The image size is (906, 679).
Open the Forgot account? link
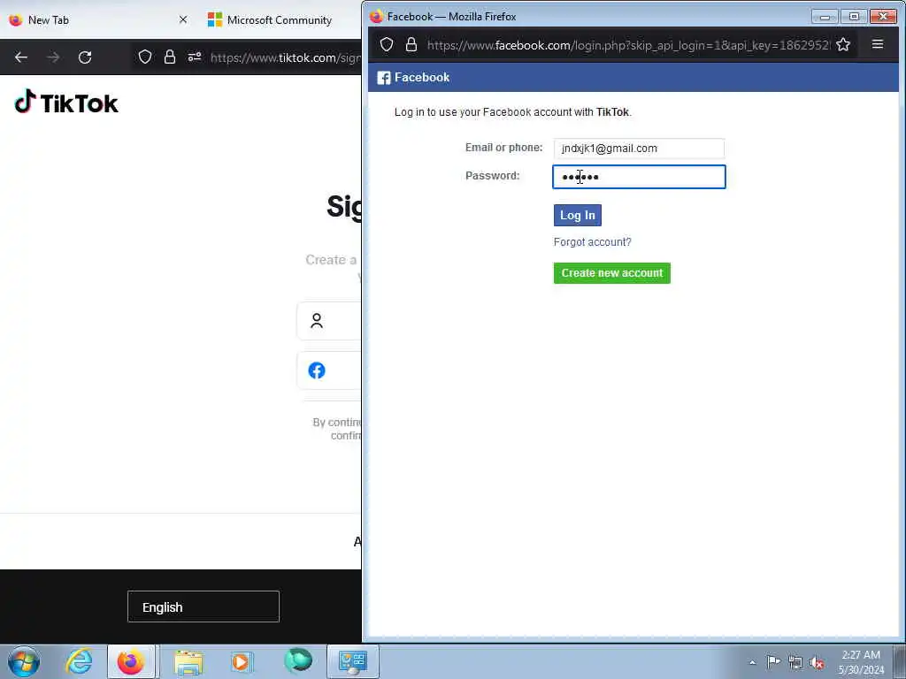(592, 242)
